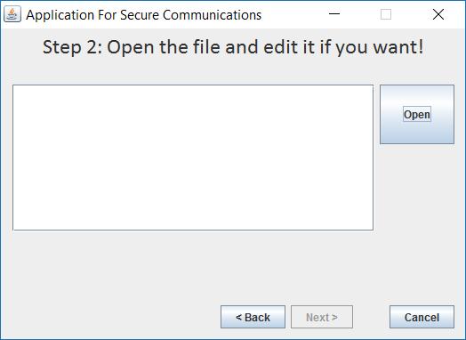Click the Step 2 heading text

pos(233,47)
